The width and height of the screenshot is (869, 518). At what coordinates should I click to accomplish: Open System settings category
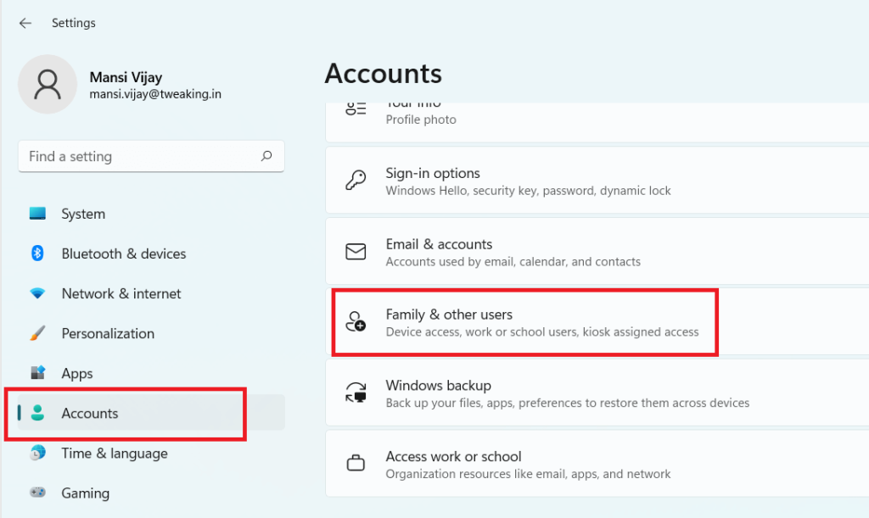coord(151,214)
